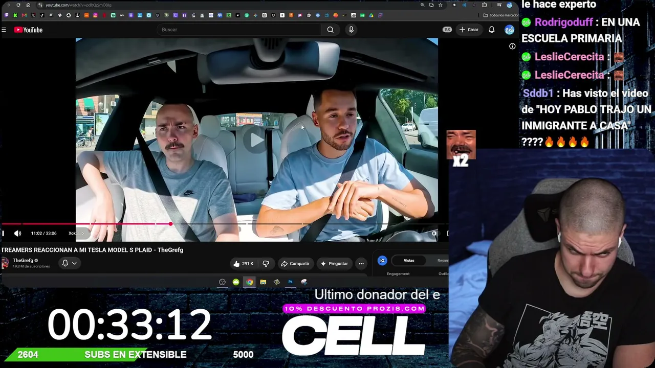Click the Compartir share button
Screen dimensions: 655x368
point(295,264)
